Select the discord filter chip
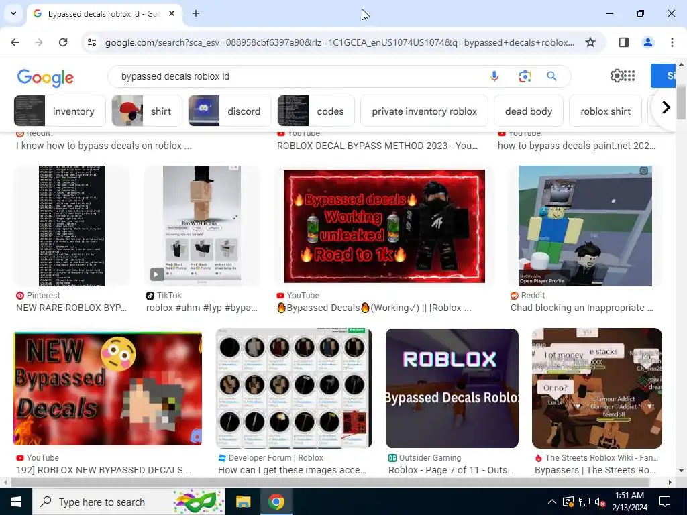 [x=229, y=111]
